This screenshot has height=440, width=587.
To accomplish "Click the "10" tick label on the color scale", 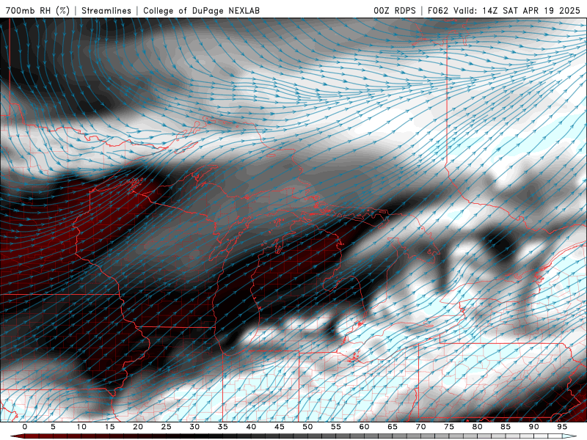I will pyautogui.click(x=81, y=427).
